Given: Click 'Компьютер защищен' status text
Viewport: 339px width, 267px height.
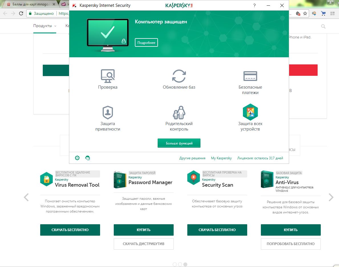Looking at the screenshot, I should point(161,22).
